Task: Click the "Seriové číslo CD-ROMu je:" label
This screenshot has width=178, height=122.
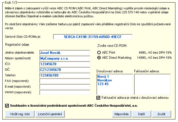Action: [x=23, y=37]
